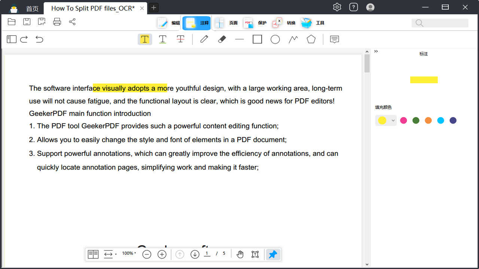The image size is (479, 269).
Task: Pick the pink fill color swatch
Action: pos(403,120)
